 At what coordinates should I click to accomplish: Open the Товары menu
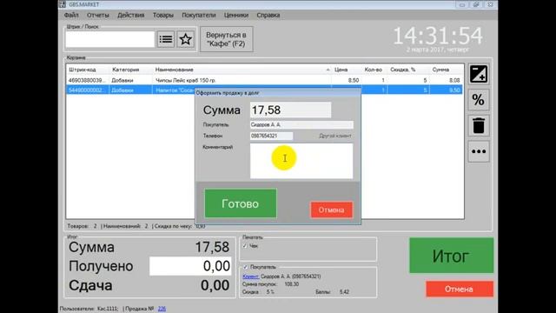click(163, 16)
